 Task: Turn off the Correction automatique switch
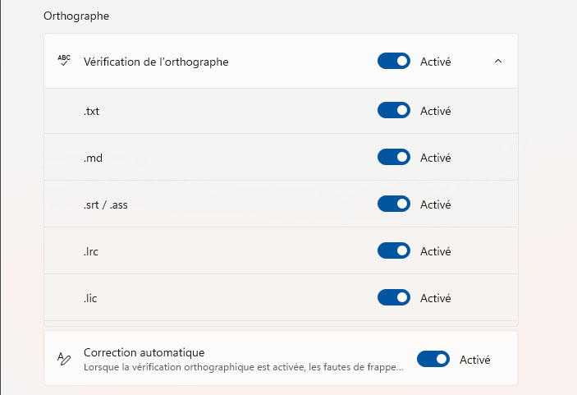[433, 359]
